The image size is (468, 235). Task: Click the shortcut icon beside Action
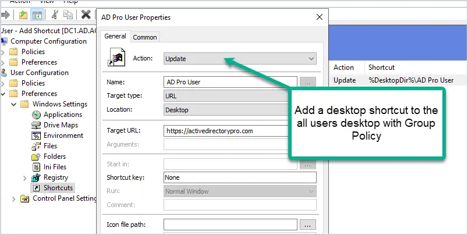click(116, 57)
